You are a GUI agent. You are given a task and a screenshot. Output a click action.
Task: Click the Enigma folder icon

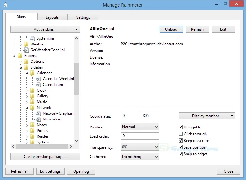tap(20, 56)
